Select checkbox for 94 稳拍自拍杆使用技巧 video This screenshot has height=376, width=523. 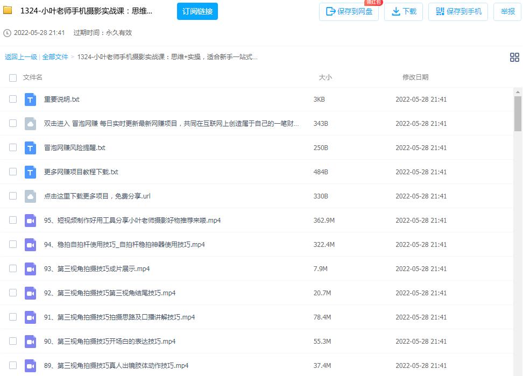tap(13, 245)
